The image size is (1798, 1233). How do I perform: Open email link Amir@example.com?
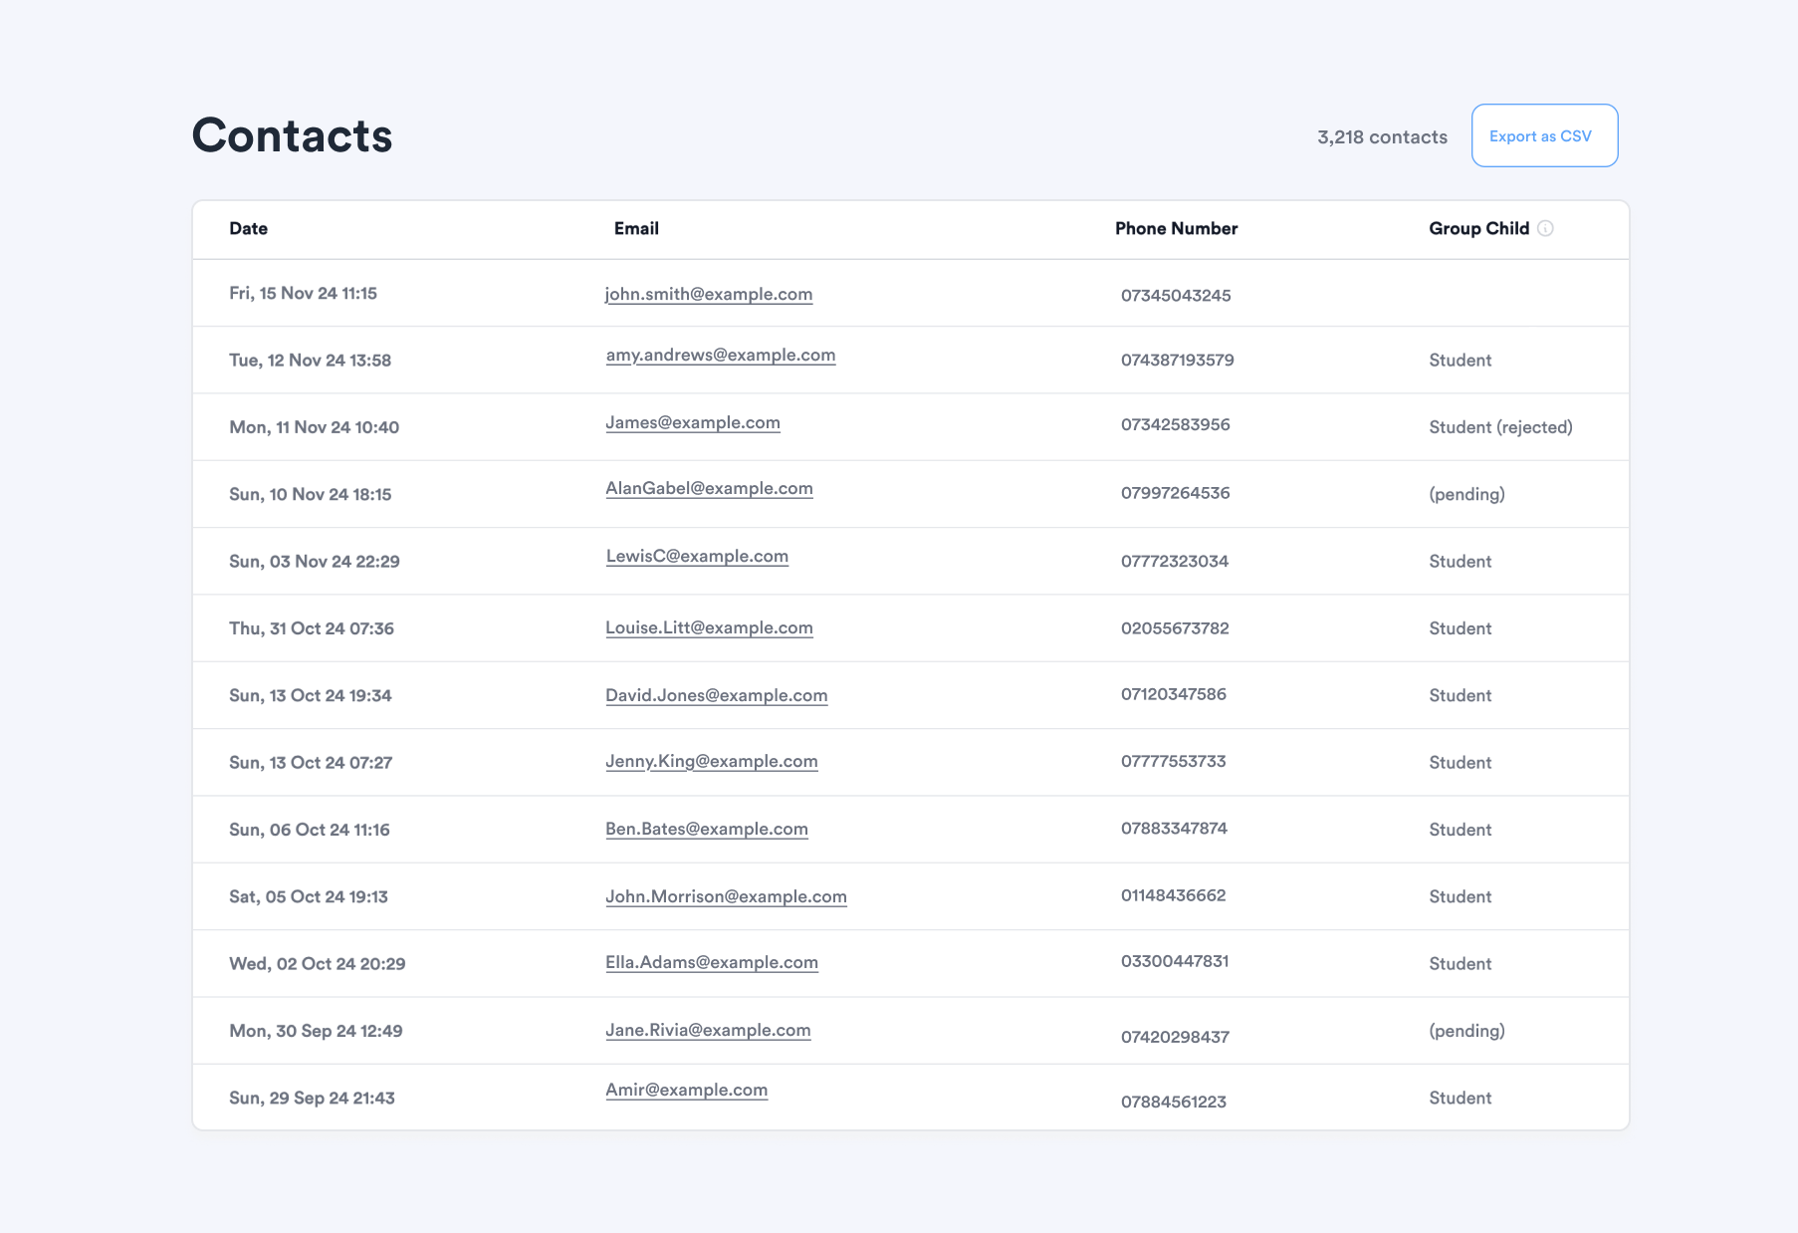click(x=687, y=1090)
